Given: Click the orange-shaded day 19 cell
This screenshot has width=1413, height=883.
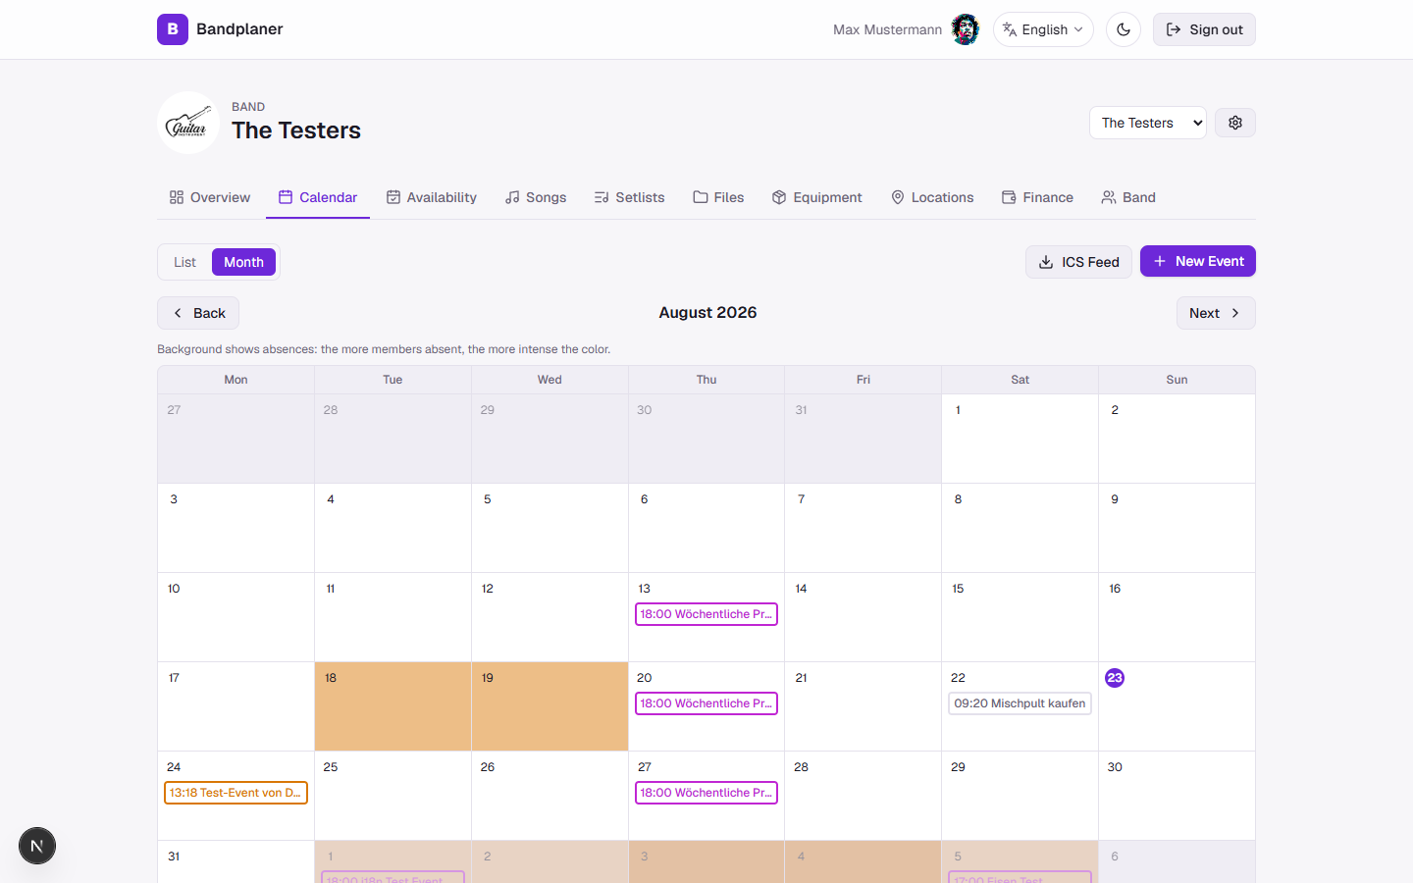Looking at the screenshot, I should (549, 706).
